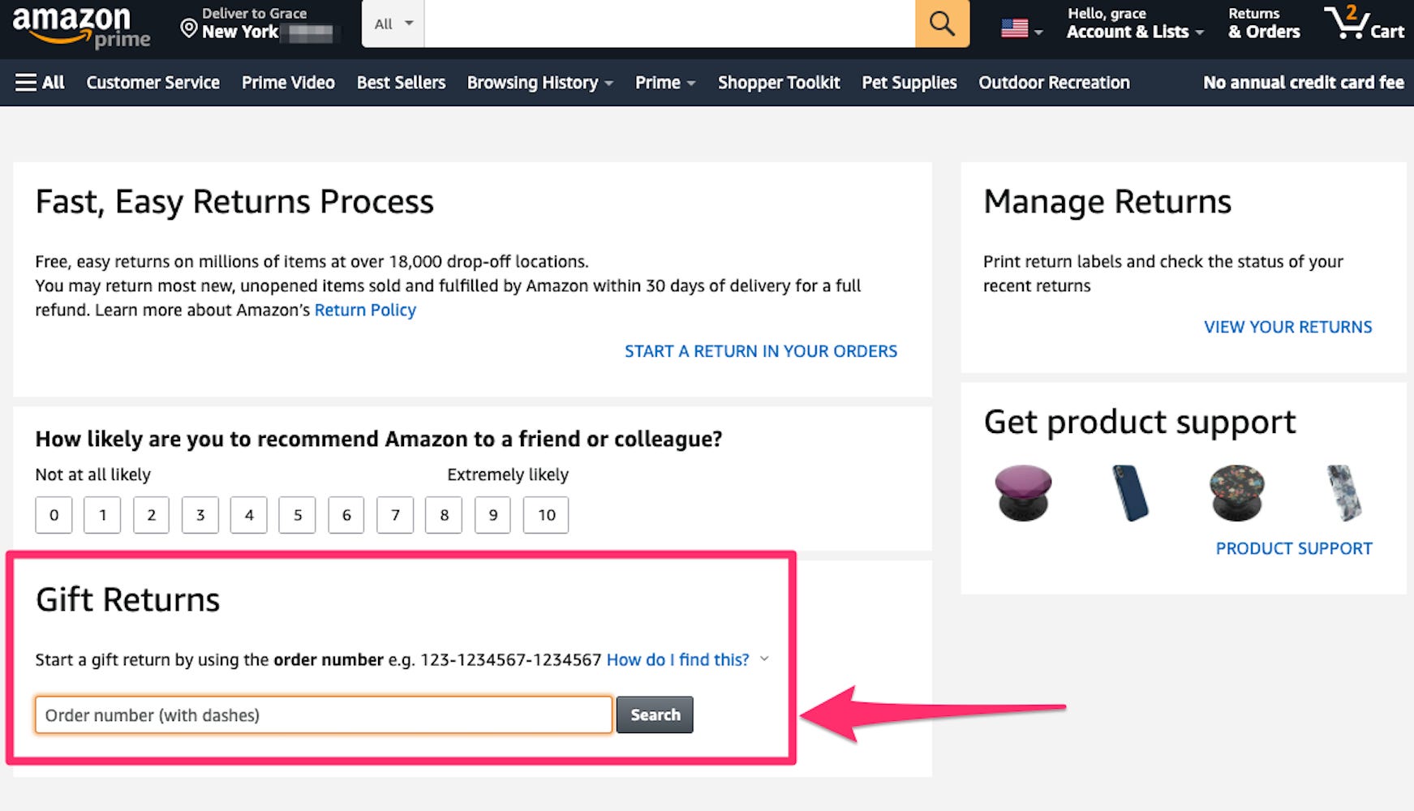Open the shopping cart icon
Screen dimensions: 1414x811
click(1363, 24)
